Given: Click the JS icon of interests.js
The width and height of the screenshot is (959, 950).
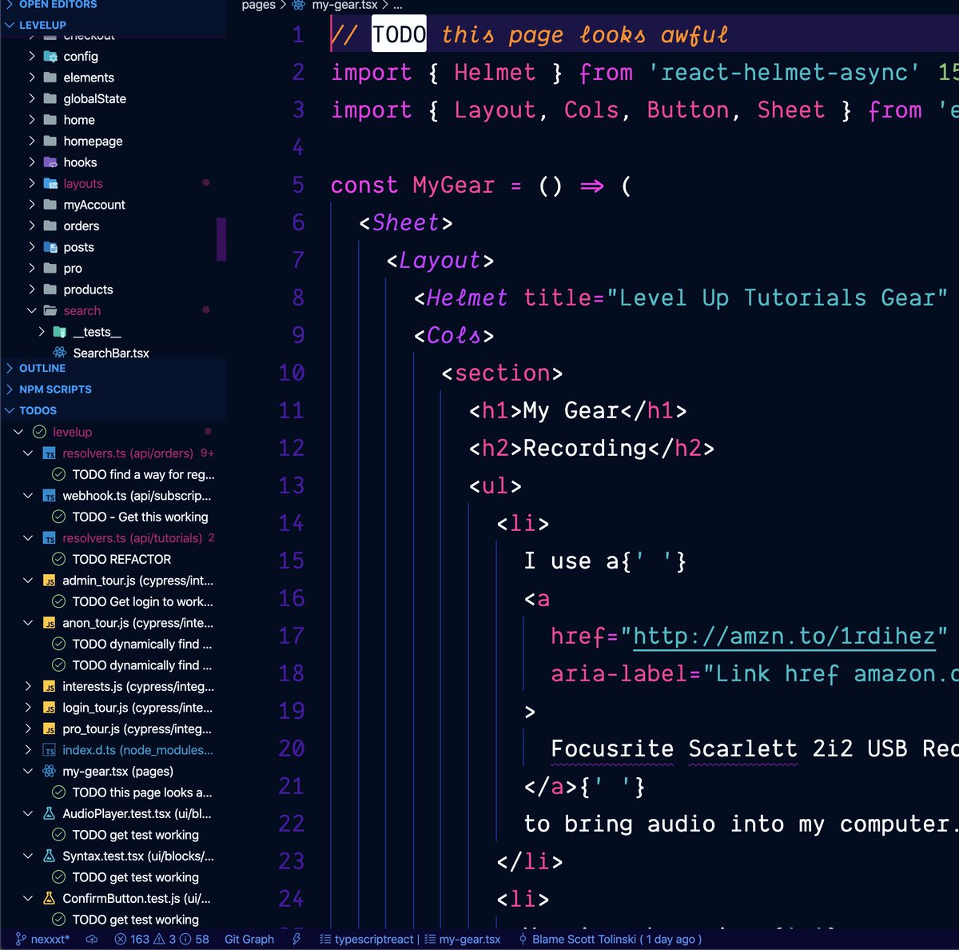Looking at the screenshot, I should (x=49, y=686).
